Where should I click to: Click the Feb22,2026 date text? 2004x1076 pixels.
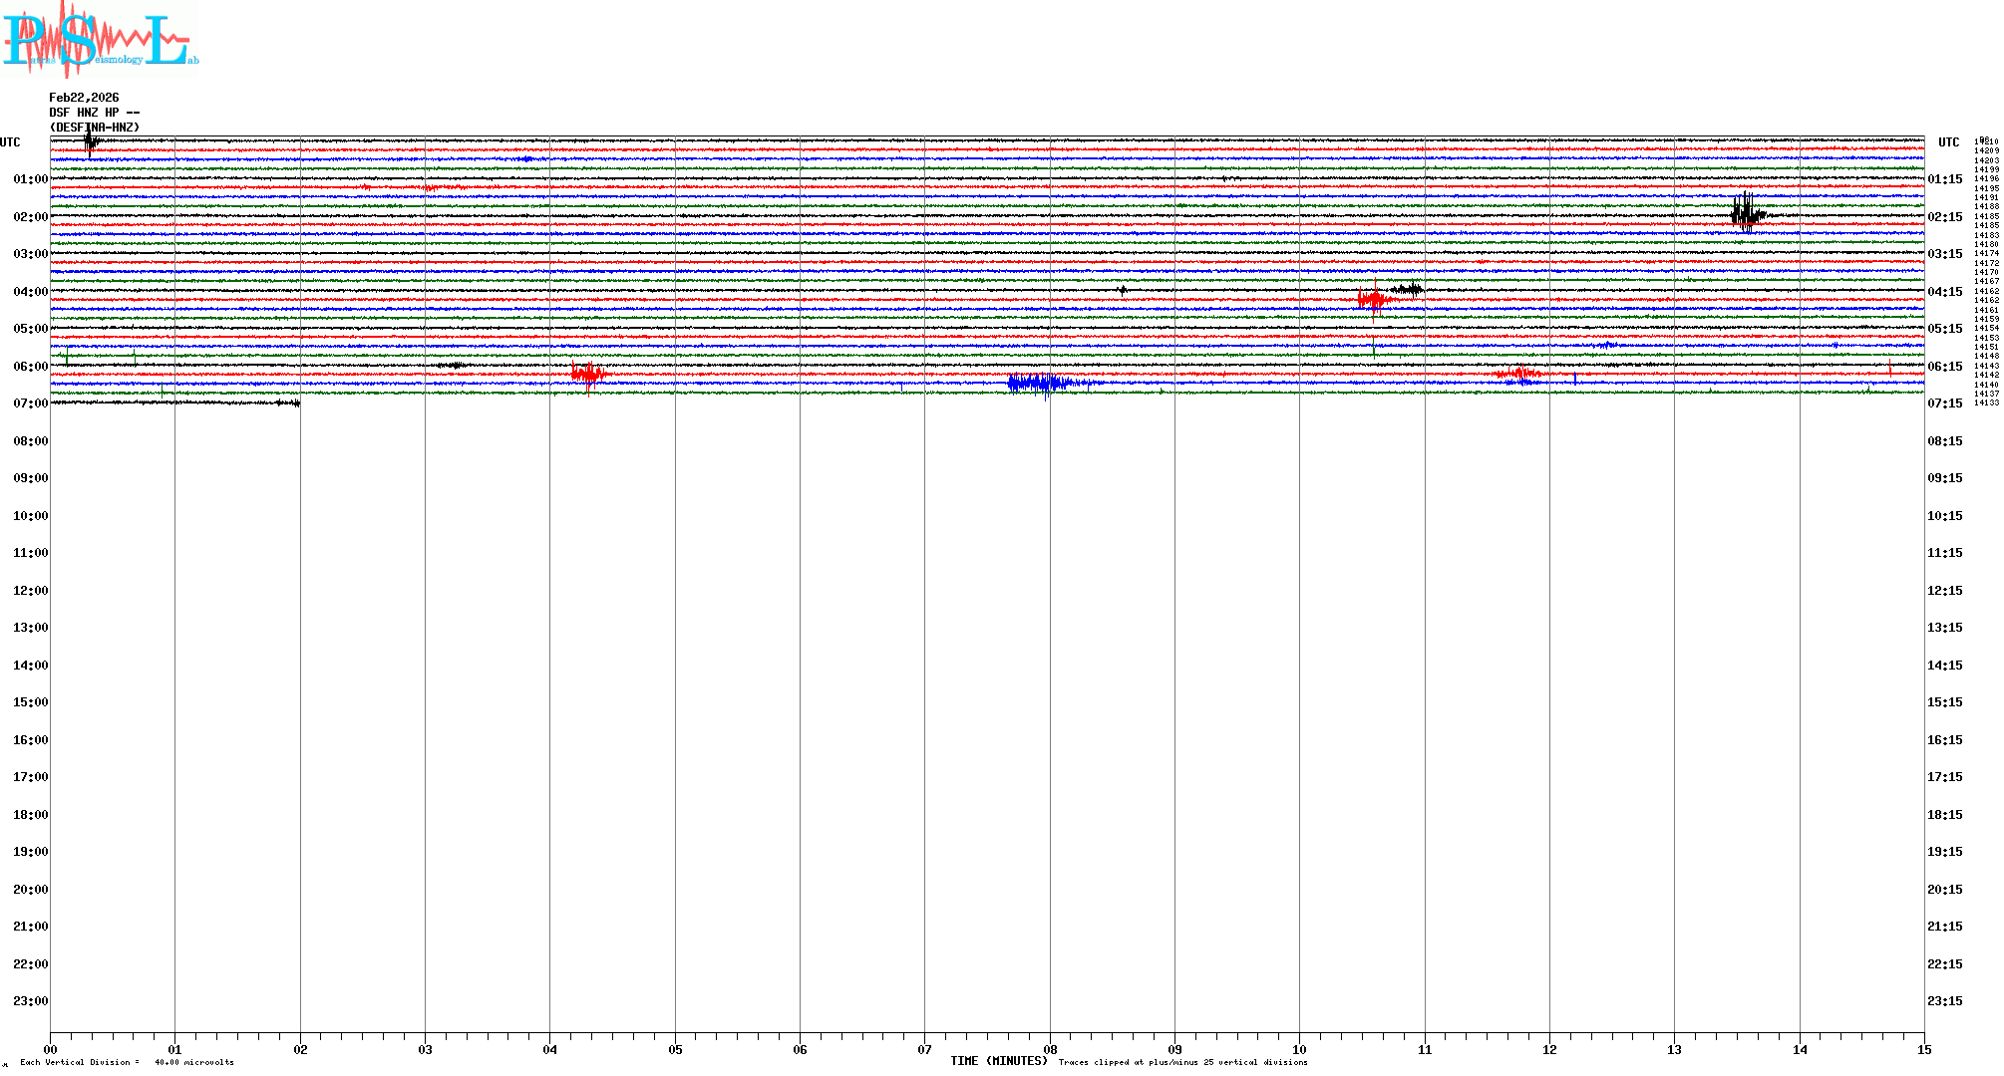[x=84, y=98]
